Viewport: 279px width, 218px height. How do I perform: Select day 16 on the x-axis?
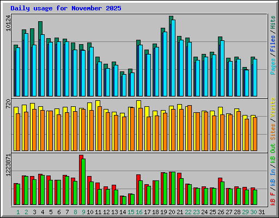[139, 212]
